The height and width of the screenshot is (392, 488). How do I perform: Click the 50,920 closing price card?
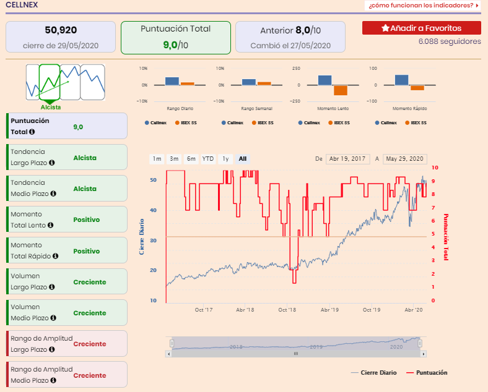tap(61, 36)
